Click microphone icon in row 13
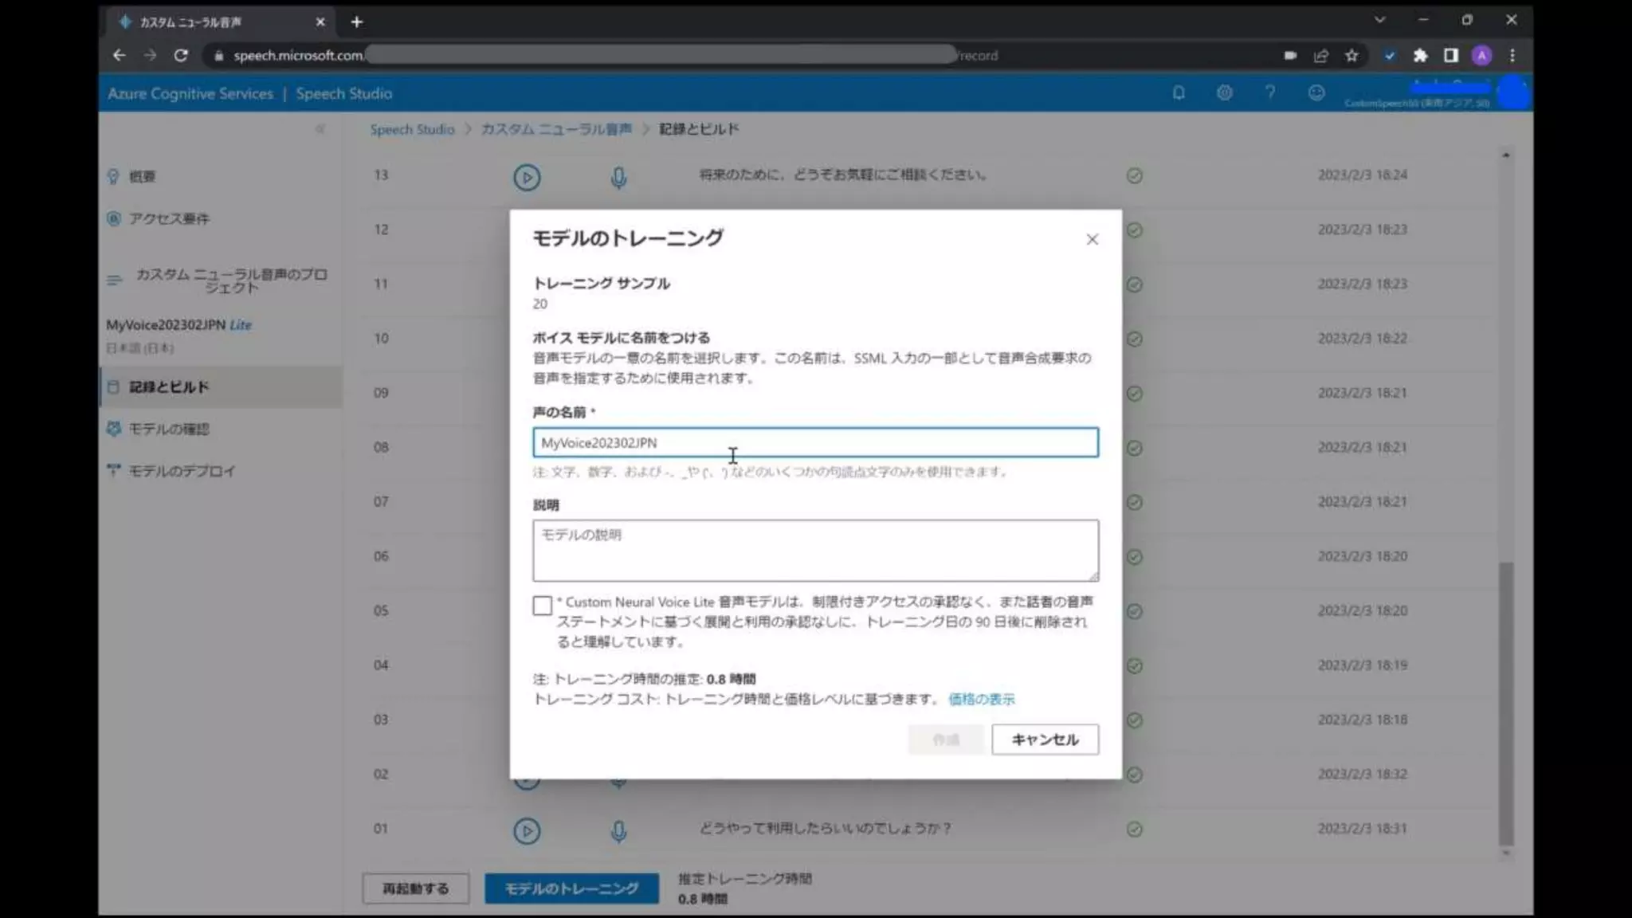Image resolution: width=1632 pixels, height=918 pixels. pyautogui.click(x=618, y=177)
